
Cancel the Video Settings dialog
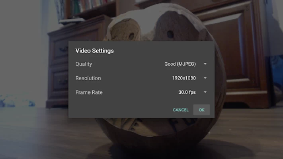(181, 110)
